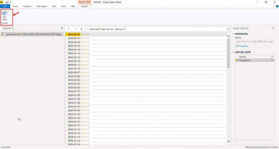This screenshot has width=279, height=149.
Task: Select the 2020-02-19 field row
Action: point(146,46)
